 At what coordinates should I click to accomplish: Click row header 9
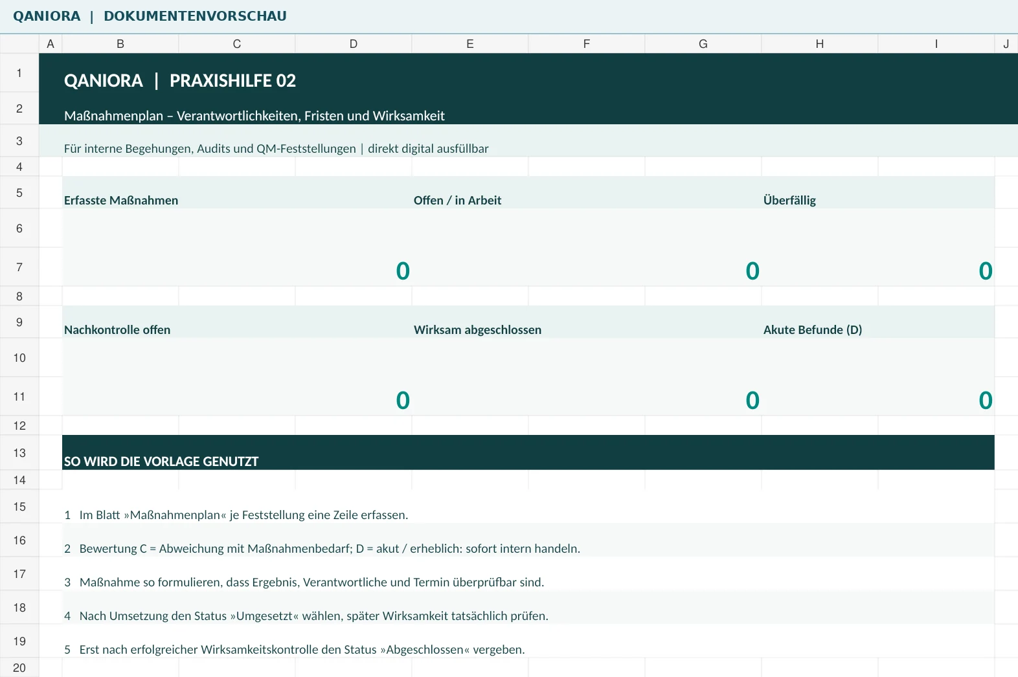click(19, 322)
